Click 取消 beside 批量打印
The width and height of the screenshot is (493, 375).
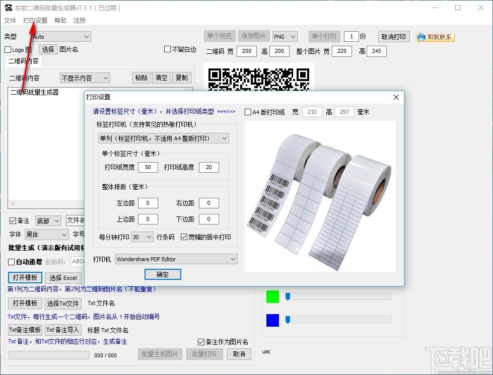click(239, 354)
